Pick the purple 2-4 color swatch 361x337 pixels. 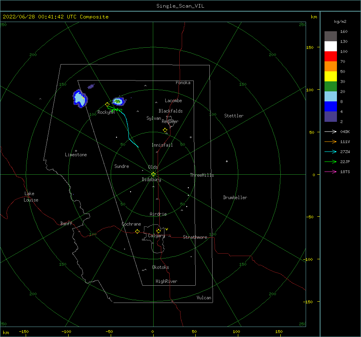[331, 116]
